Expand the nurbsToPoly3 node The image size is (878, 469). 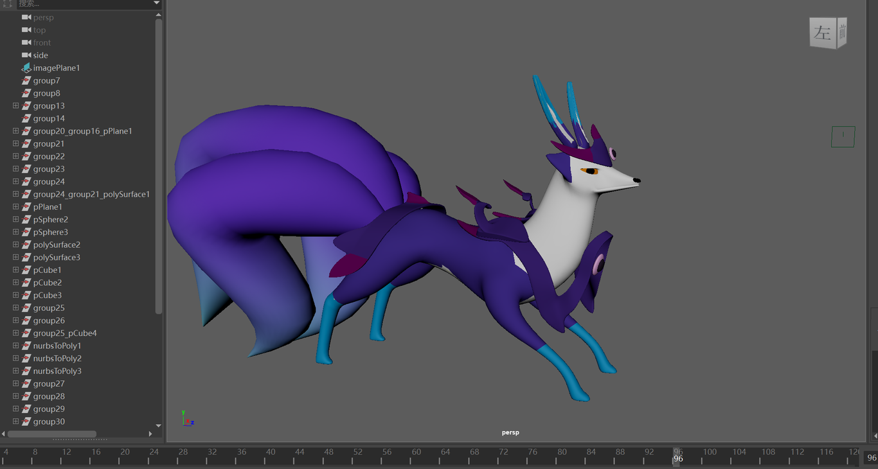15,371
